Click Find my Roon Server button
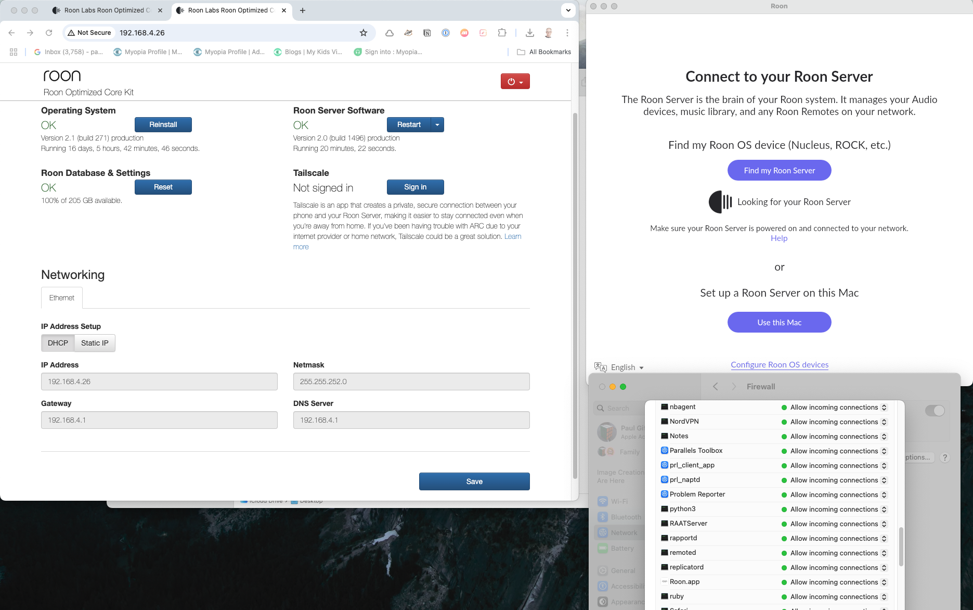 779,170
